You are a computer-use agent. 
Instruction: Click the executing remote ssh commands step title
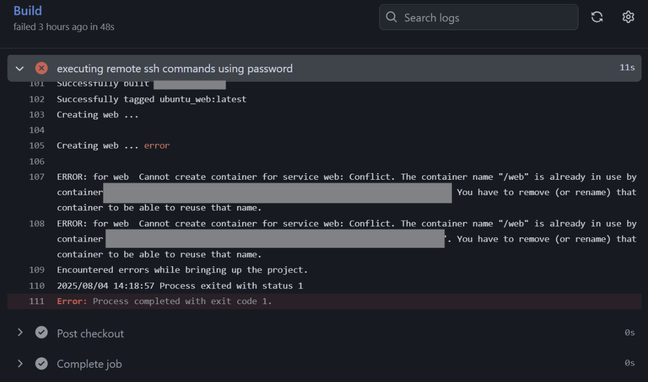[x=174, y=69]
